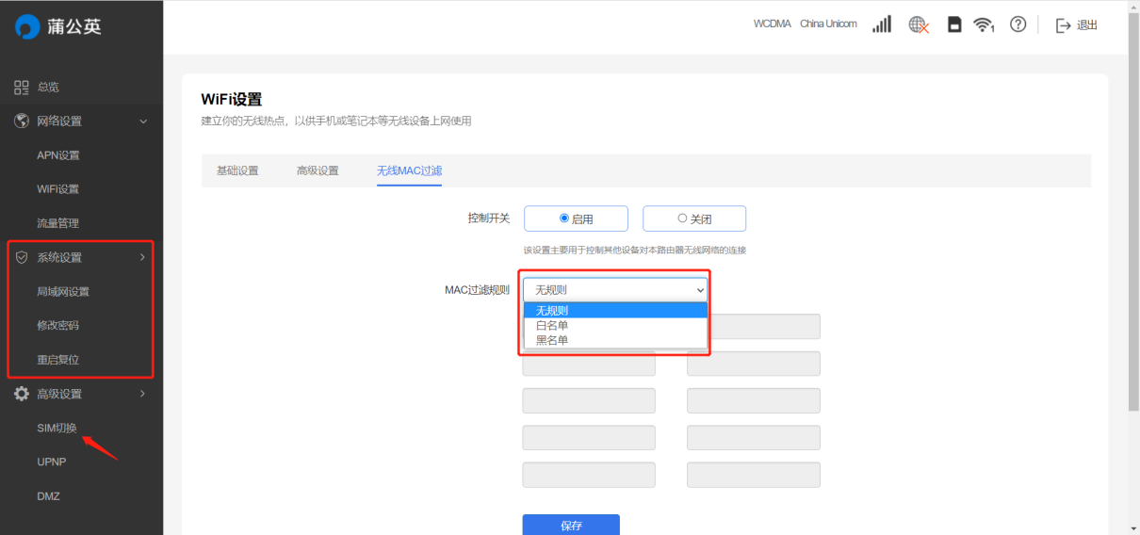Click the blue 保存 button
Viewport: 1140px width, 535px height.
tap(571, 525)
